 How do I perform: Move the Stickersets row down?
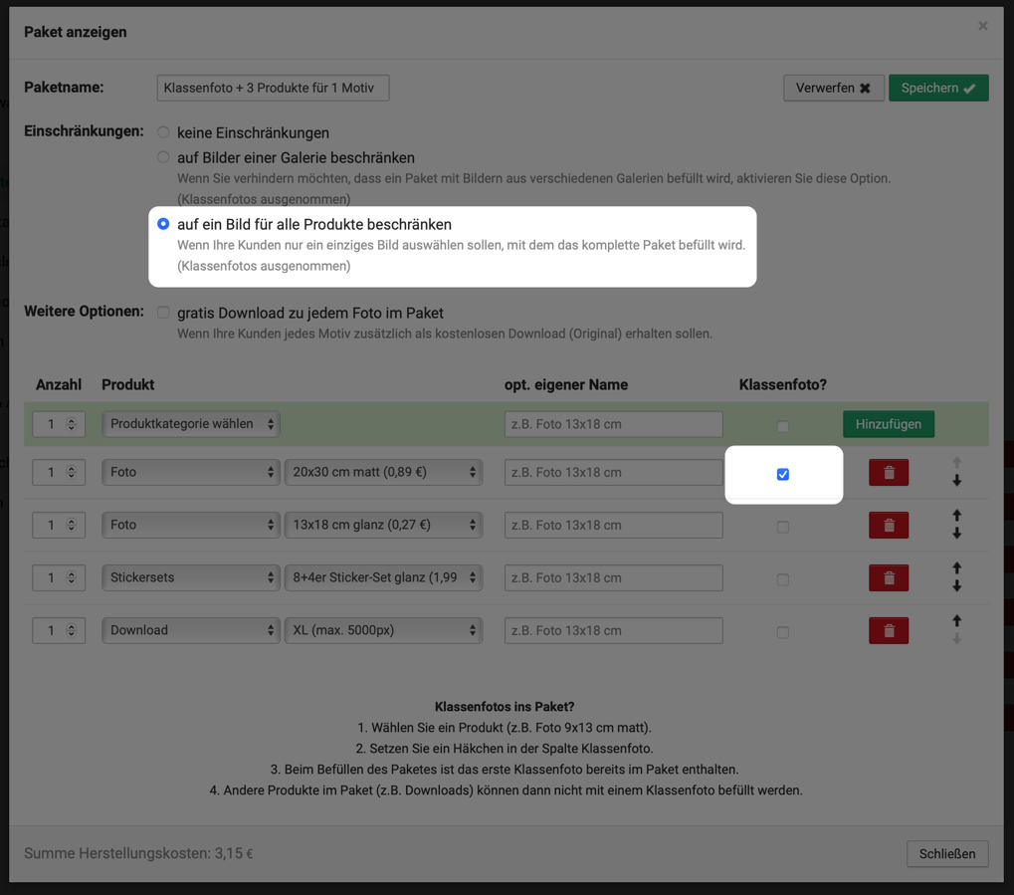pyautogui.click(x=956, y=587)
